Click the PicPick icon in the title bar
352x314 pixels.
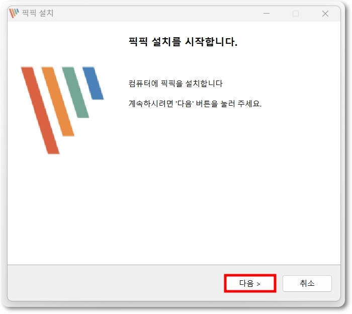point(14,13)
